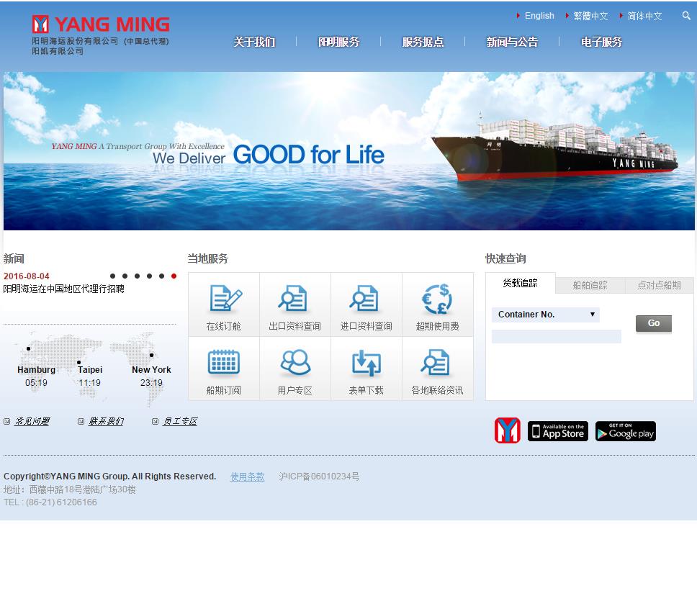Open the 用户专区 user zone icon
The image size is (697, 596).
pos(295,363)
